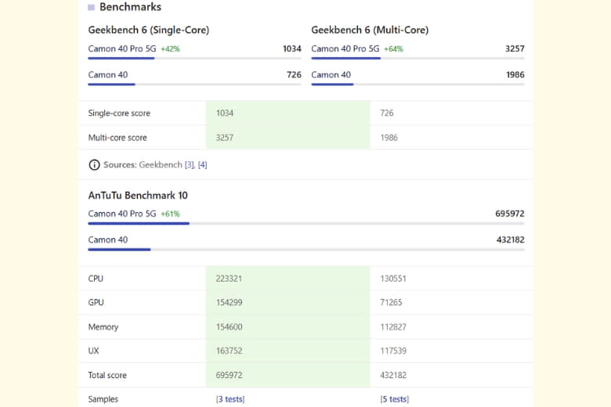Image resolution: width=611 pixels, height=407 pixels.
Task: Click the Multi-core score row label
Action: 117,138
